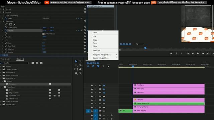Toggle V8 track lock
Viewport: 214px width, 120px height.
tap(92, 85)
